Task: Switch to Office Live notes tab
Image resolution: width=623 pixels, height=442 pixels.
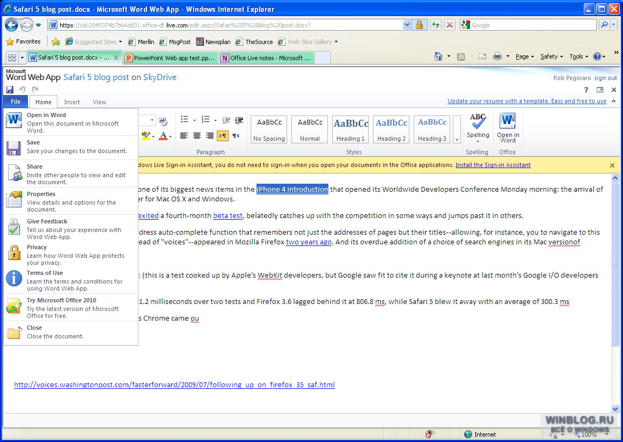Action: click(x=267, y=57)
